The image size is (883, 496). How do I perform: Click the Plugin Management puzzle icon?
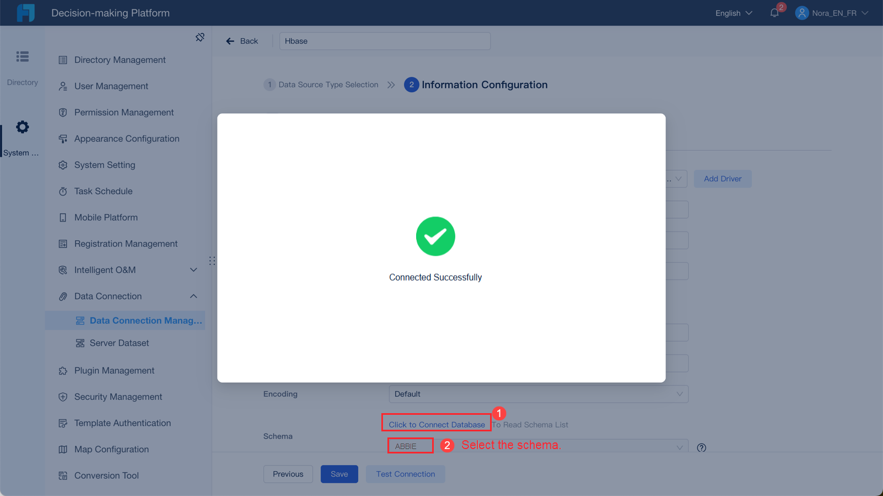click(63, 371)
